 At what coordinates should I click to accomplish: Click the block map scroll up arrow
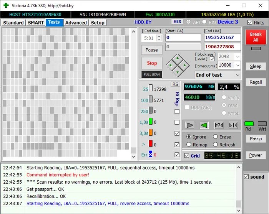[134, 31]
